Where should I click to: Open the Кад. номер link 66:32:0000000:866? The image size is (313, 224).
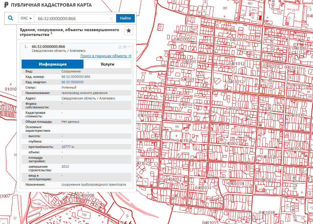tap(76, 77)
